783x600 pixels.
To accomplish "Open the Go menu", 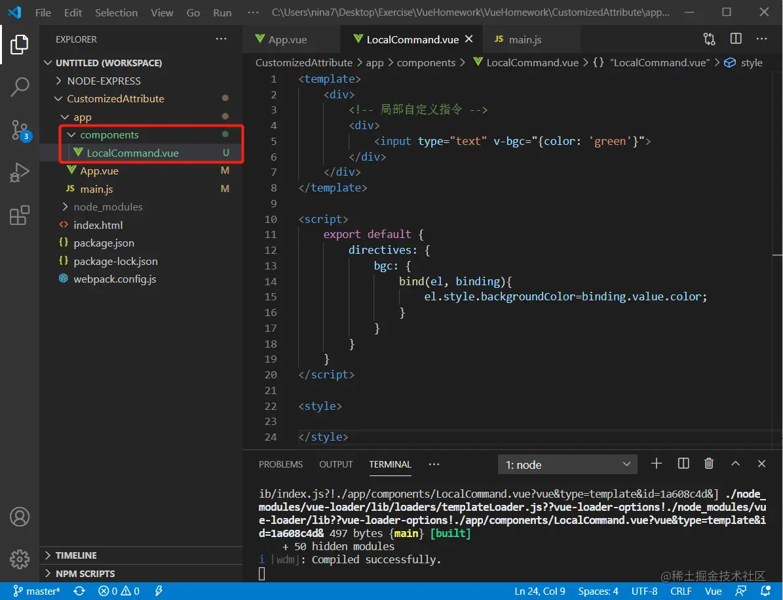I will click(193, 12).
